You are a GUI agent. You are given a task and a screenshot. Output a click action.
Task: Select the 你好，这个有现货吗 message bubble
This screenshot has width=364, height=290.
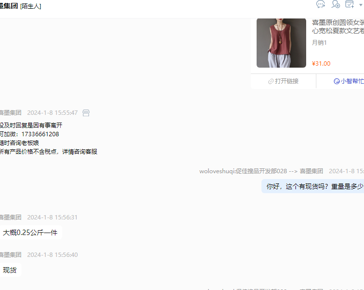[x=312, y=186]
